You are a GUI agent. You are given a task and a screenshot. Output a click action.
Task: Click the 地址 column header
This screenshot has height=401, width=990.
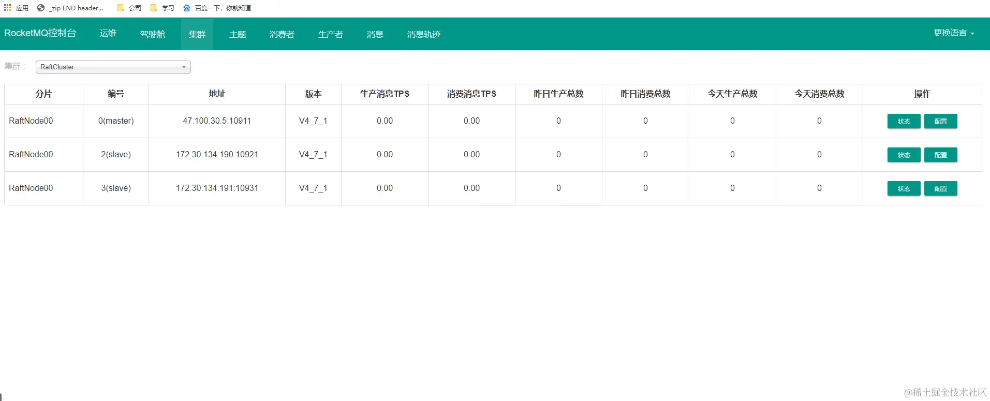pos(217,94)
